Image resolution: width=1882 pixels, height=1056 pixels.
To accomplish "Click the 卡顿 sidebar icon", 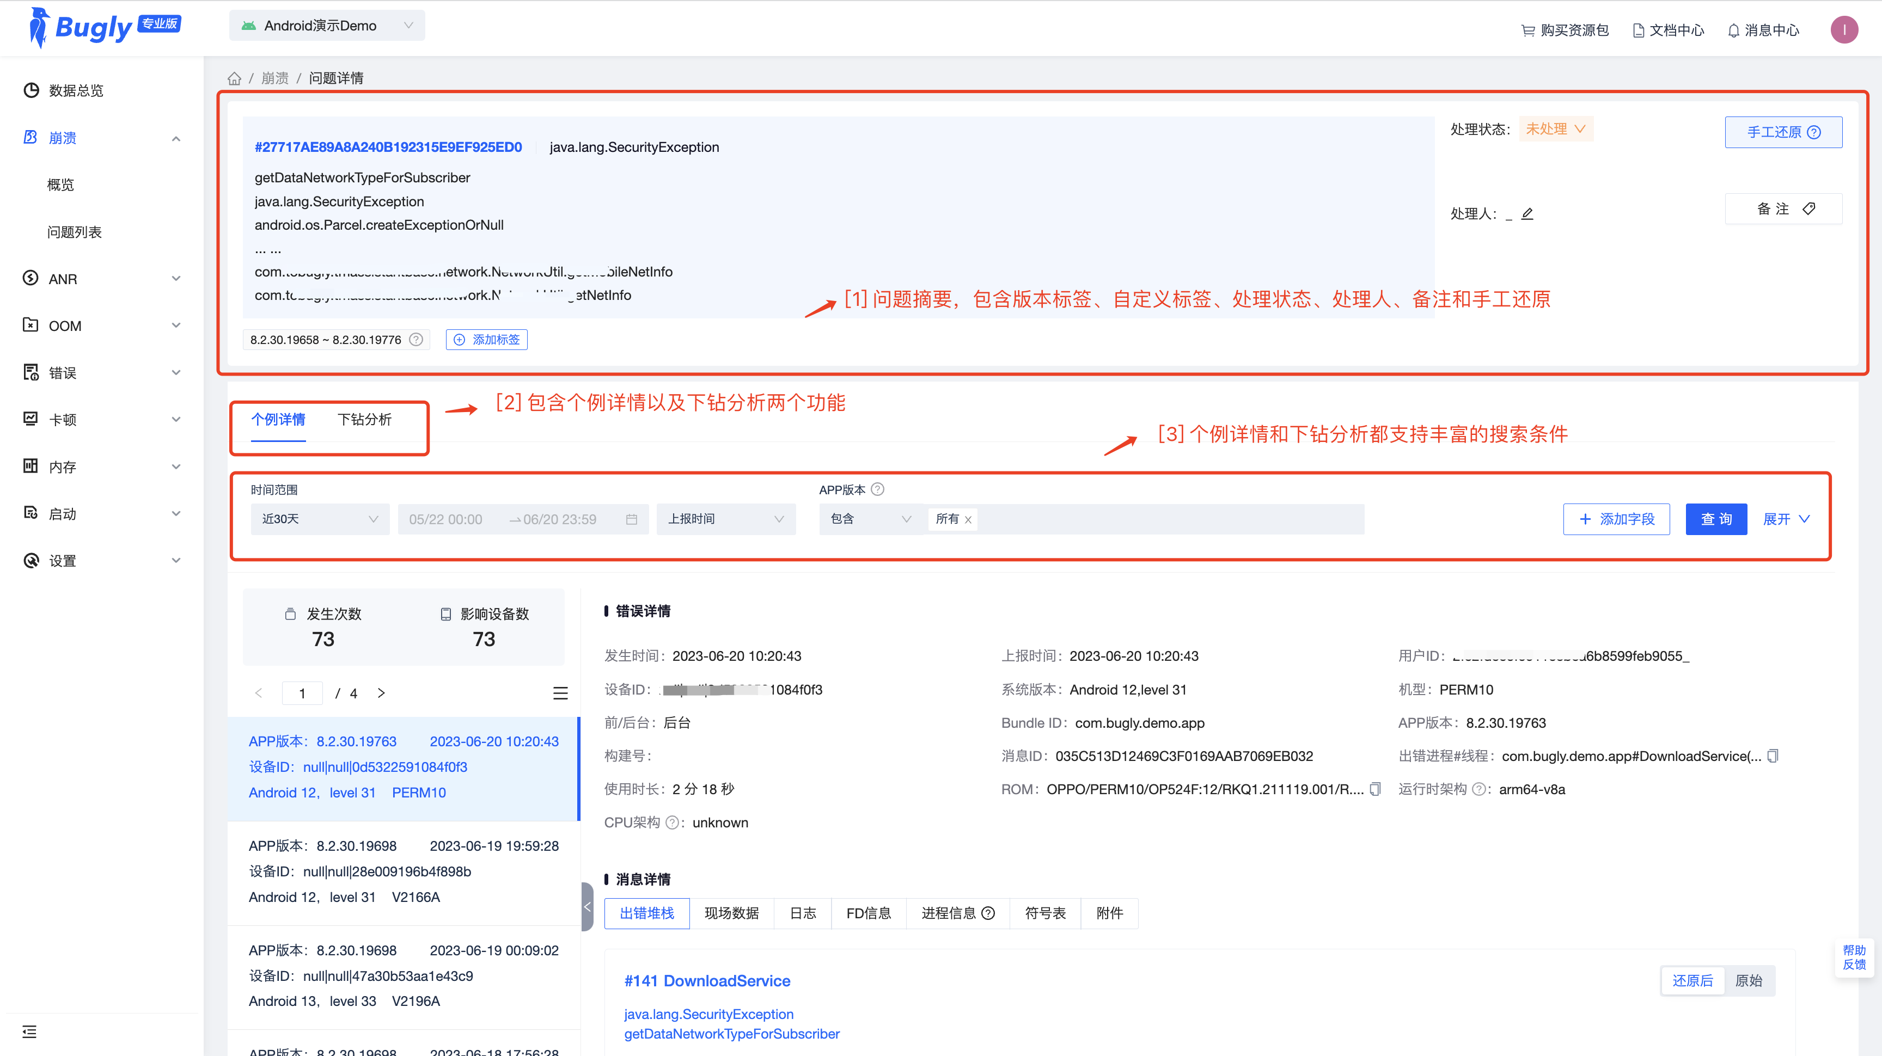I will pyautogui.click(x=30, y=419).
